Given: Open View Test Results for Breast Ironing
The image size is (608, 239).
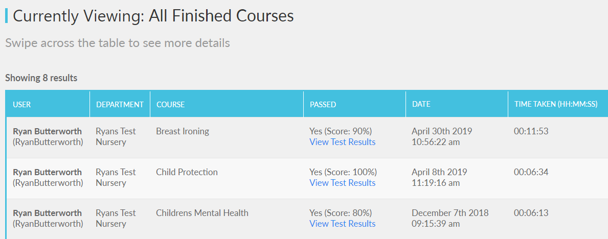Looking at the screenshot, I should point(342,142).
